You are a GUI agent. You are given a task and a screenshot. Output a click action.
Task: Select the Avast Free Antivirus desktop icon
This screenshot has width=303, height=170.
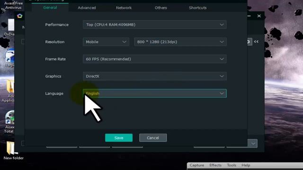click(x=13, y=5)
